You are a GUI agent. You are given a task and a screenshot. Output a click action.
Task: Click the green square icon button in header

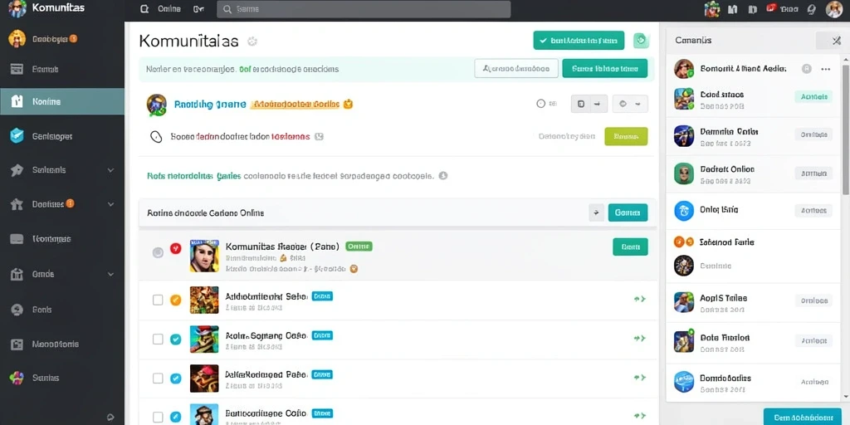pos(642,40)
